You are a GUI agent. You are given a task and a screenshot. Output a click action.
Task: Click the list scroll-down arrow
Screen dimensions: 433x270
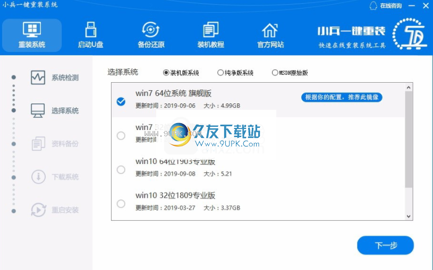(409, 216)
